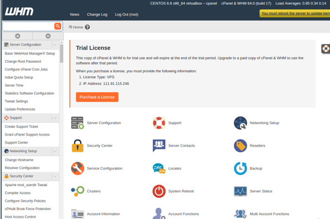
Task: Open the Security Center padlock main icon
Action: tap(77, 146)
